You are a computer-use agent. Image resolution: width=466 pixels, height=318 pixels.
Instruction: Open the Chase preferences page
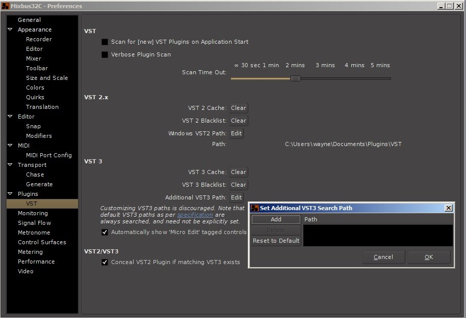(x=35, y=175)
